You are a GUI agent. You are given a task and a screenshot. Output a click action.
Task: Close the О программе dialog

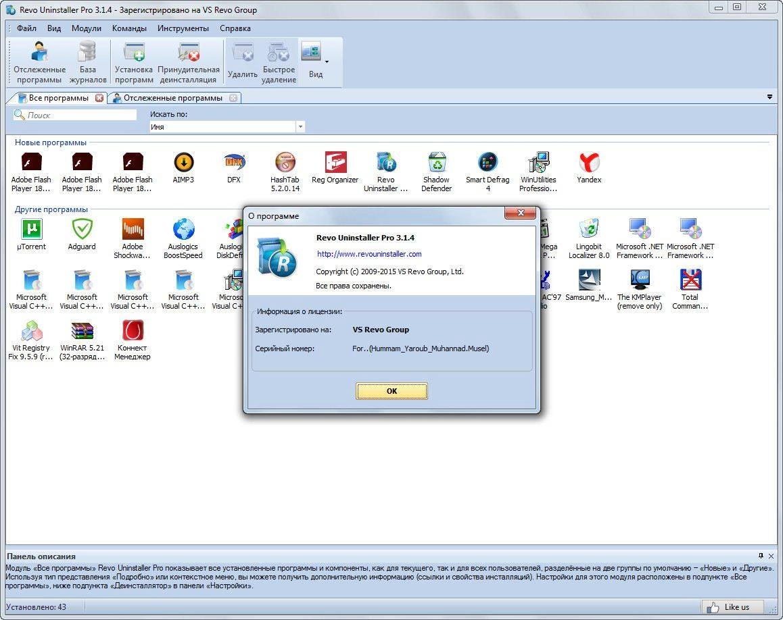click(x=521, y=213)
